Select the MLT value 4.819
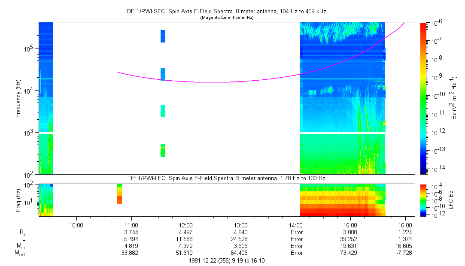 point(131,246)
